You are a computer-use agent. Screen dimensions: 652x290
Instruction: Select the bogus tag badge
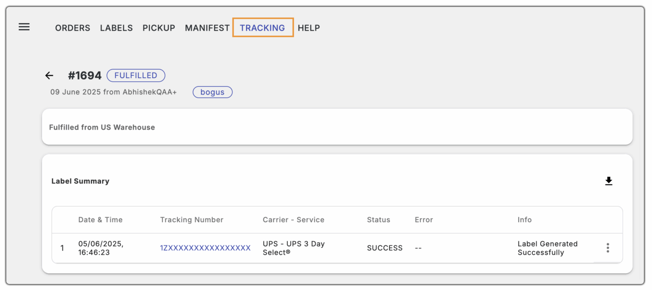[x=212, y=92]
